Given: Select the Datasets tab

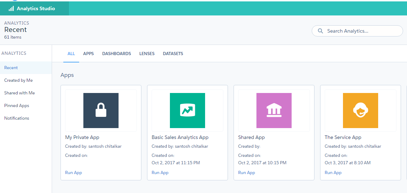Looking at the screenshot, I should (x=173, y=54).
